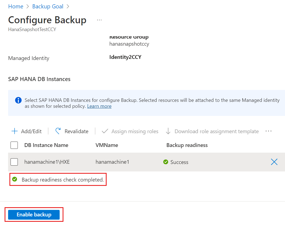Click the info icon in the notice banner
Viewport: 285px width, 228px height.
point(18,100)
